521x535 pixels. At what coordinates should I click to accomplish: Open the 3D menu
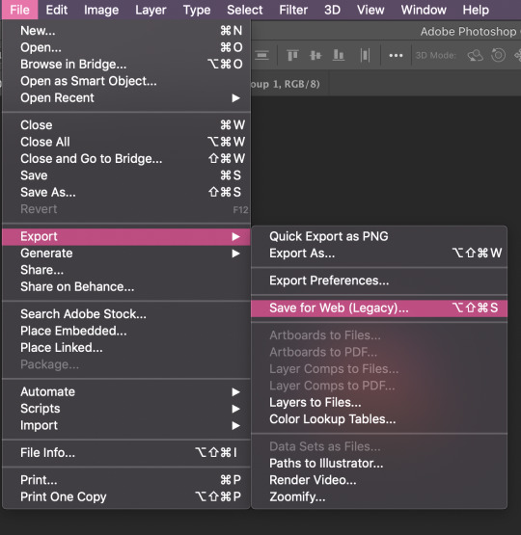tap(332, 10)
